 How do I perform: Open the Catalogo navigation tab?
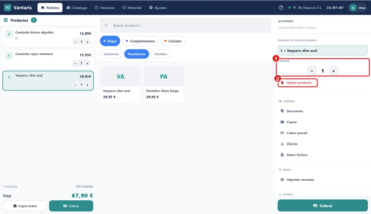77,8
